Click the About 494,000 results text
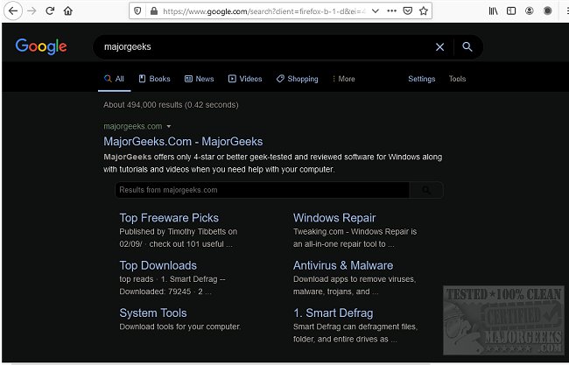This screenshot has height=365, width=569. click(x=171, y=105)
